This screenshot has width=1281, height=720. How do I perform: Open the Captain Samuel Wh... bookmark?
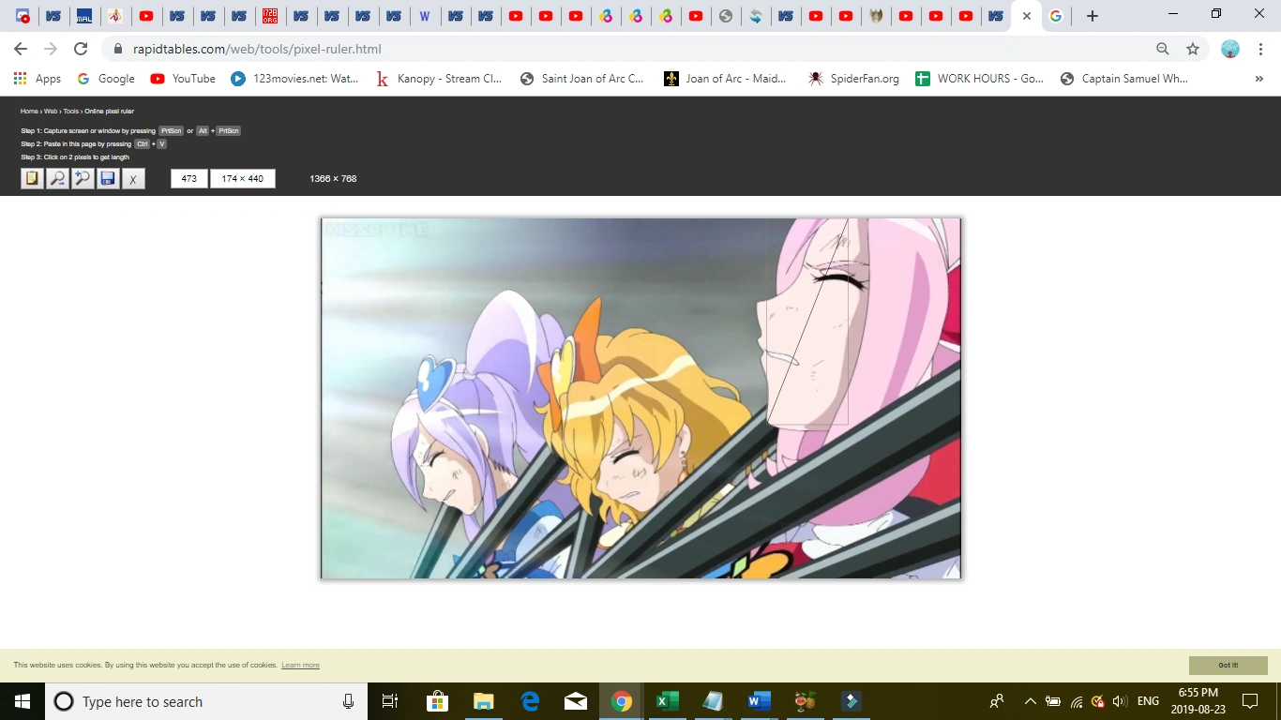(1123, 79)
